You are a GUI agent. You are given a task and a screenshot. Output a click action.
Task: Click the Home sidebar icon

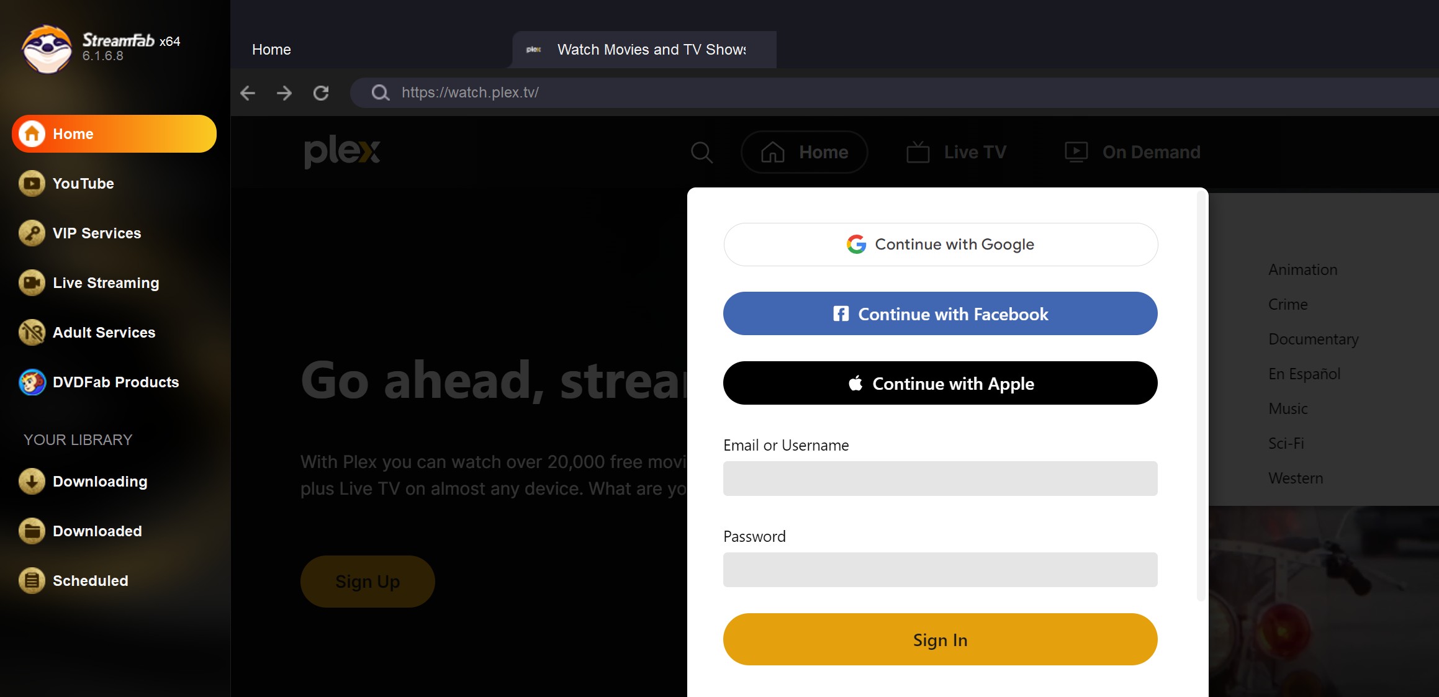[32, 133]
